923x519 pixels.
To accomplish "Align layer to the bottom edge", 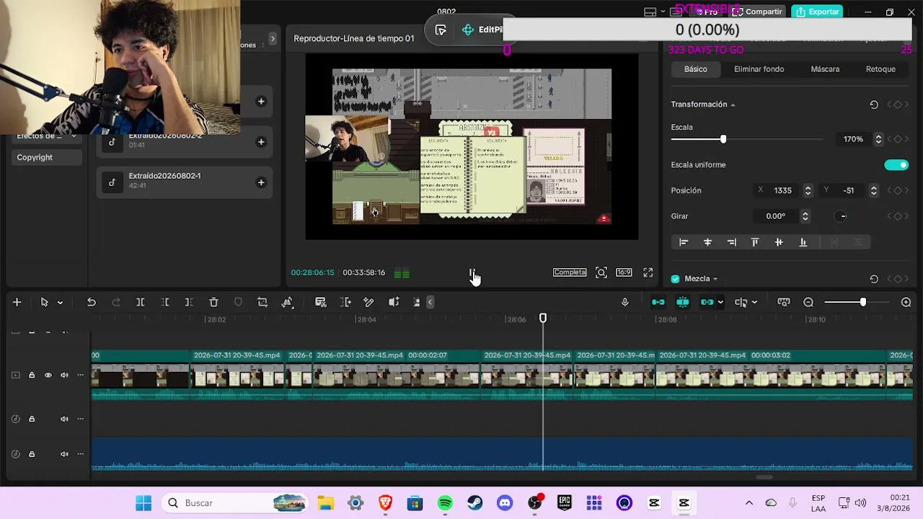I will coord(803,242).
